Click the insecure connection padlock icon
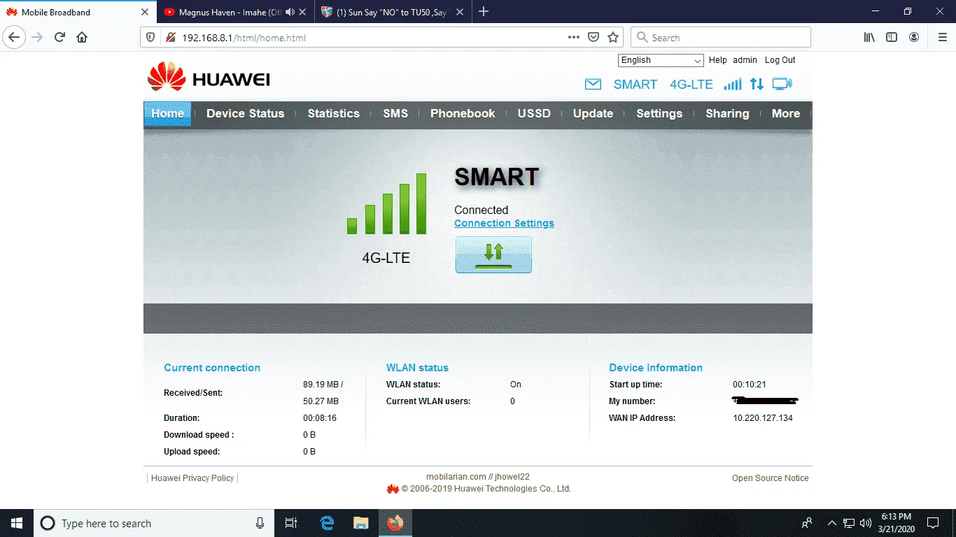 pos(169,38)
